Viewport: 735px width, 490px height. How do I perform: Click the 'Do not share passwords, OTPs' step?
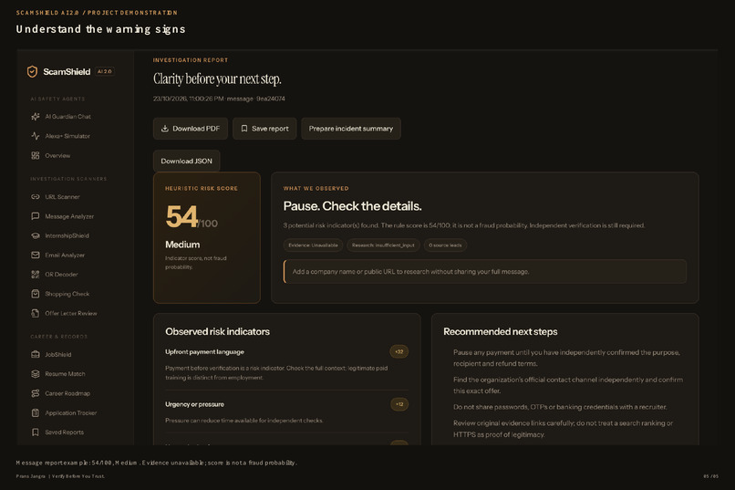point(560,407)
